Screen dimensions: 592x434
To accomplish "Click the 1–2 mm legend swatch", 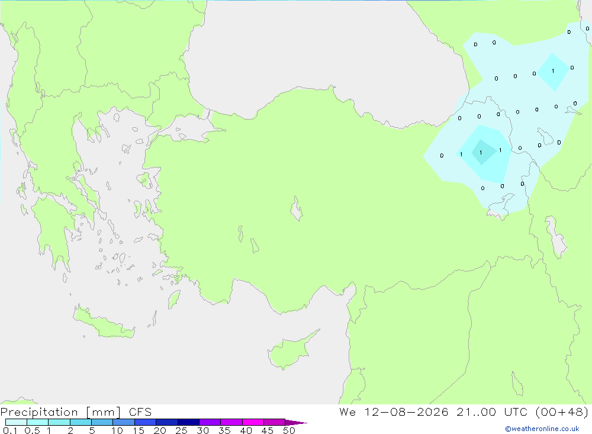I will (59, 422).
